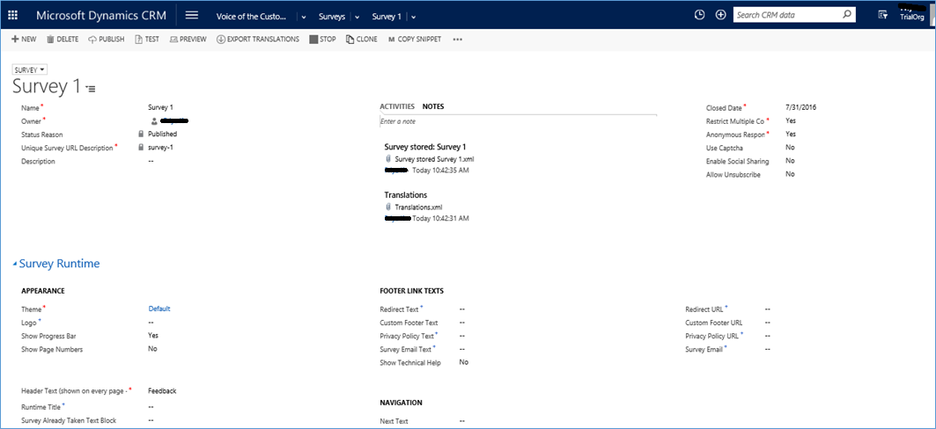The image size is (936, 429).
Task: Open TrialOrg user menu
Action: coord(912,18)
